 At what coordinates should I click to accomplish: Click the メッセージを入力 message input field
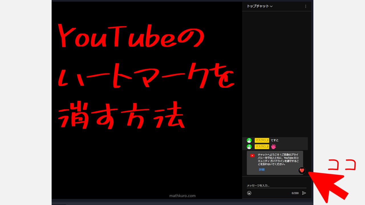point(274,185)
